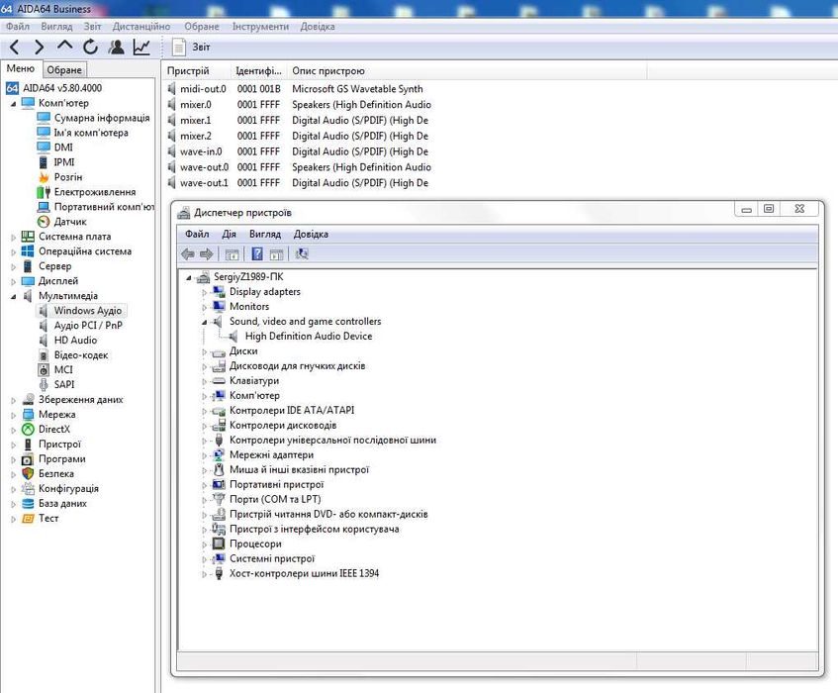Select Сумарна інформація item
The image size is (838, 693).
(102, 118)
